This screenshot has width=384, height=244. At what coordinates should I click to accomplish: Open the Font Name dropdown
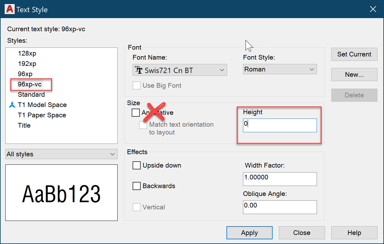coord(222,70)
